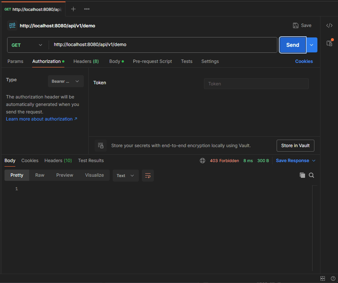Toggle word wrap icon in response toolbar
This screenshot has height=283, width=338.
(x=148, y=176)
